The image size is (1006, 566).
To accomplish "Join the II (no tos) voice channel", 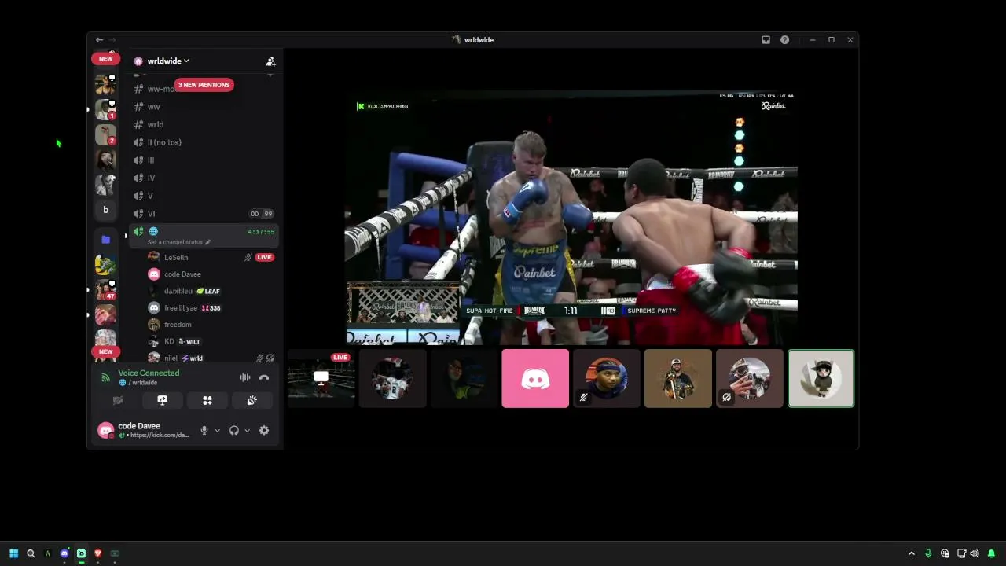I will [x=203, y=142].
